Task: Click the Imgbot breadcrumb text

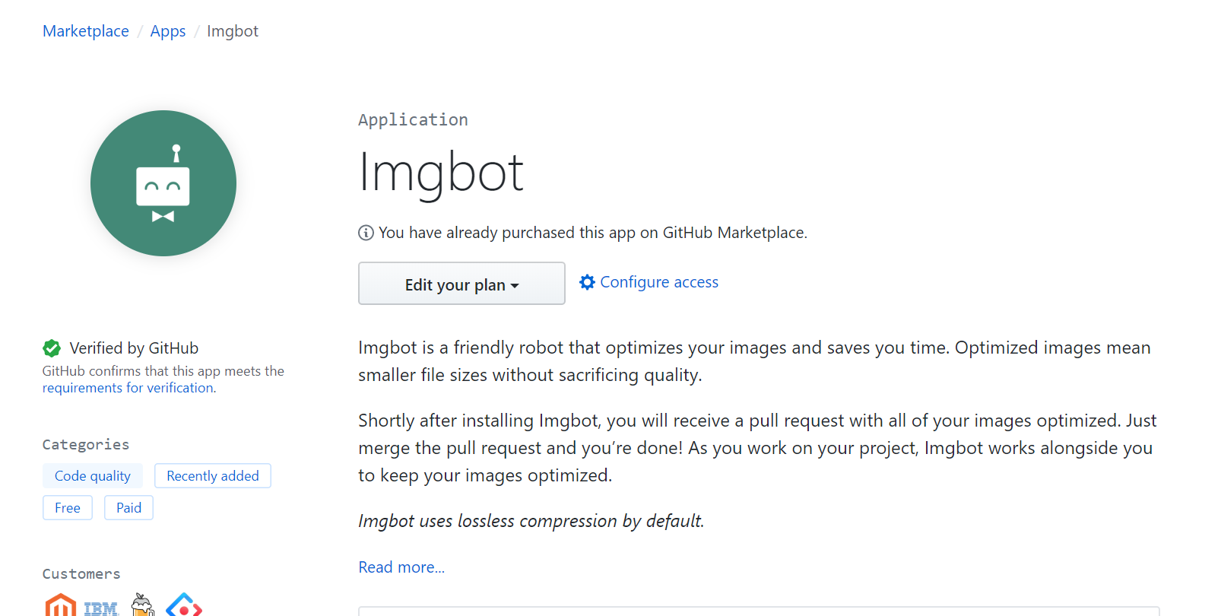Action: [233, 31]
